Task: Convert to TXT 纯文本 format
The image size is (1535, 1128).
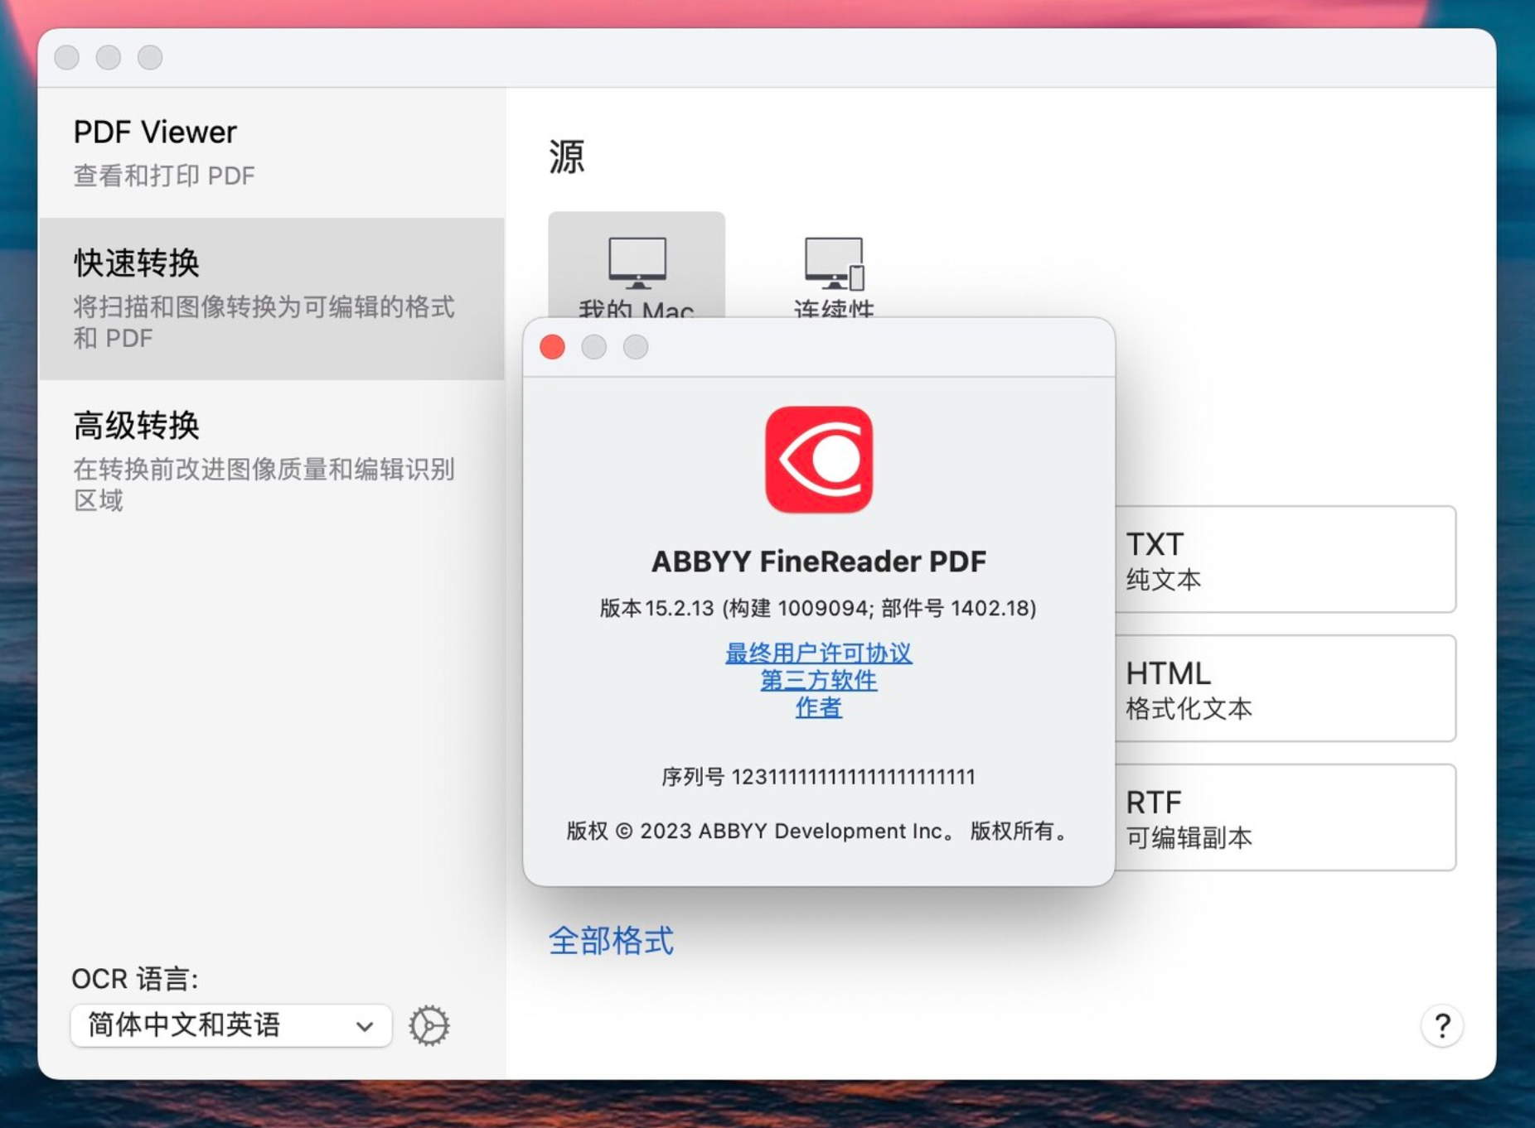Action: (x=1286, y=560)
